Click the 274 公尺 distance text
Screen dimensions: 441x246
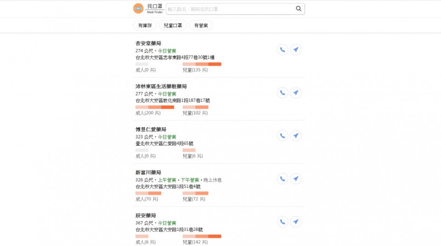(144, 51)
